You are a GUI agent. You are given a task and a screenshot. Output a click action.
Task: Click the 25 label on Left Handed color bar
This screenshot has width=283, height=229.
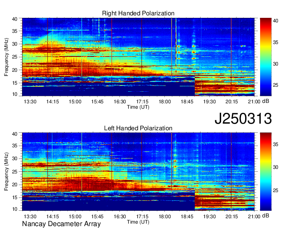(x=276, y=190)
